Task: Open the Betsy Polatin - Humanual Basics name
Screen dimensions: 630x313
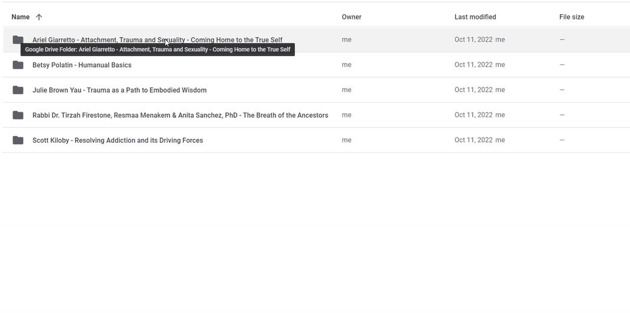Action: point(82,65)
